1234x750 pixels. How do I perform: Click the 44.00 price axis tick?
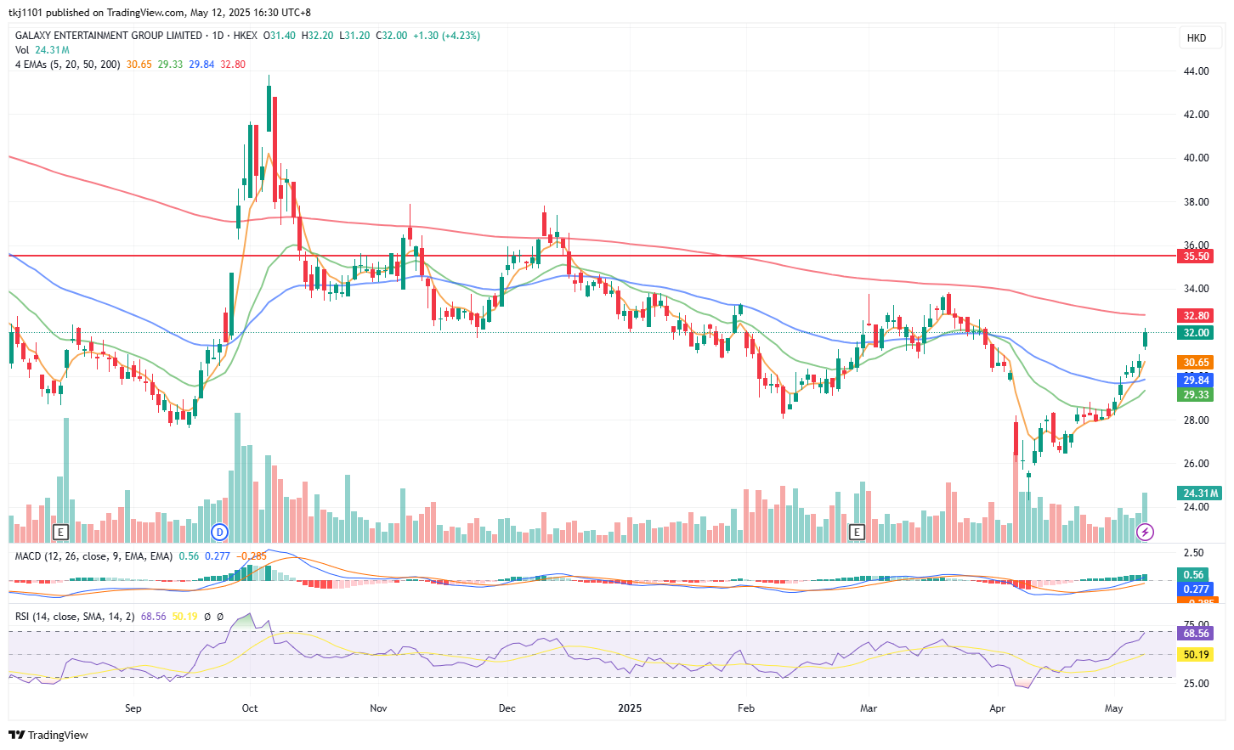tap(1197, 71)
